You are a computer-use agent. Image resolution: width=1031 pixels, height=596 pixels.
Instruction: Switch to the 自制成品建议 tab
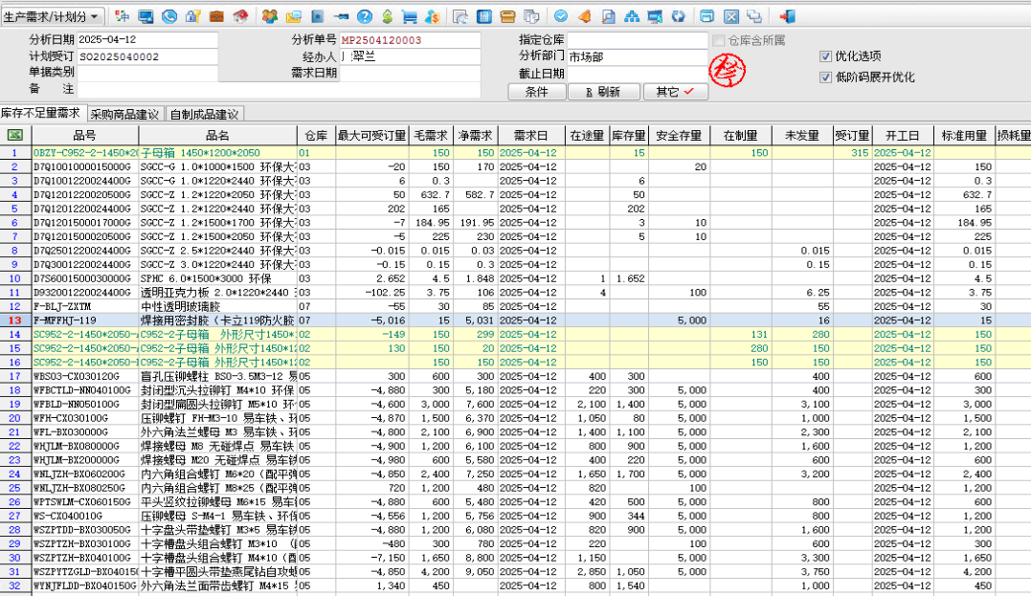[204, 114]
